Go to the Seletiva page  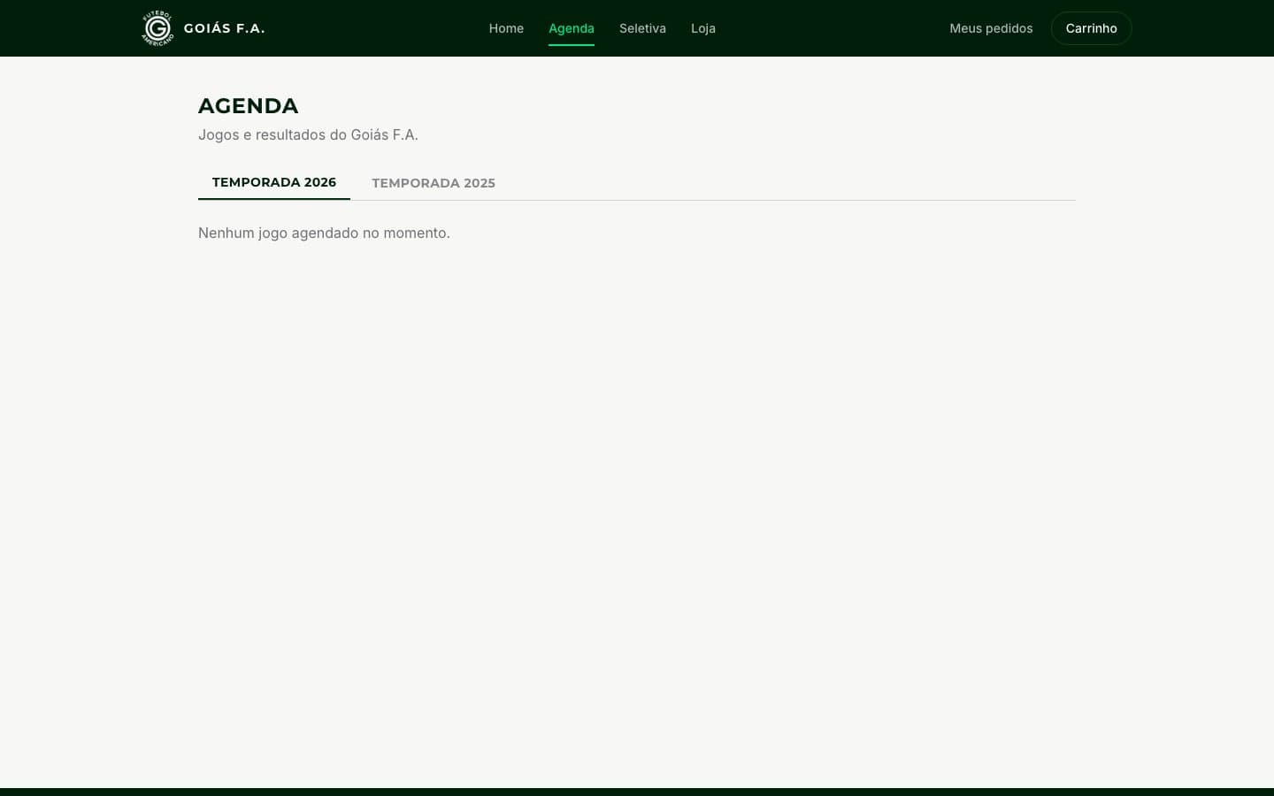642,28
